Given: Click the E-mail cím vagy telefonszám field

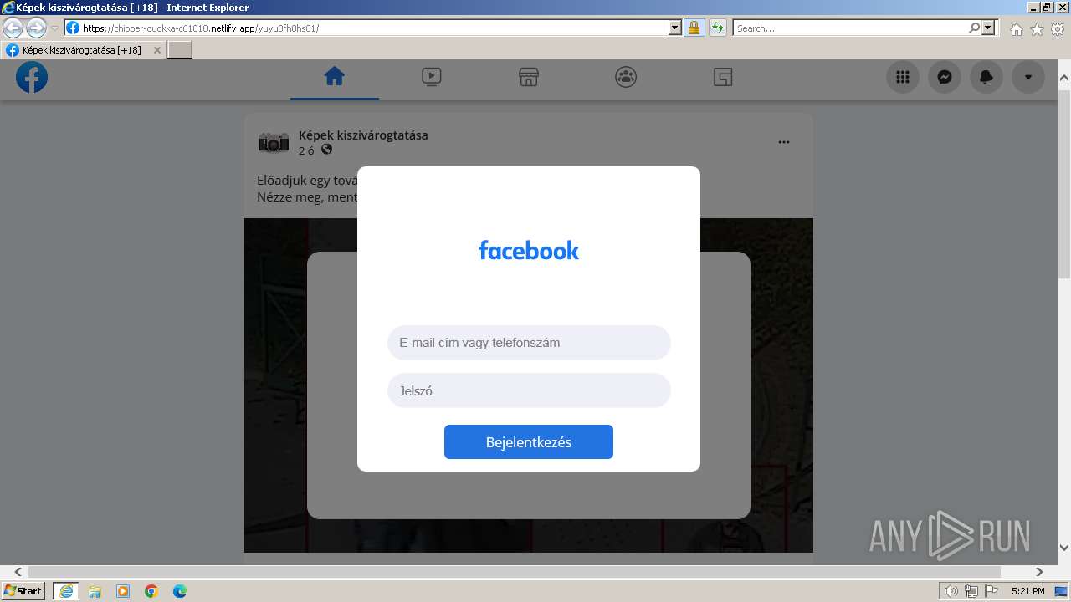Looking at the screenshot, I should 529,343.
